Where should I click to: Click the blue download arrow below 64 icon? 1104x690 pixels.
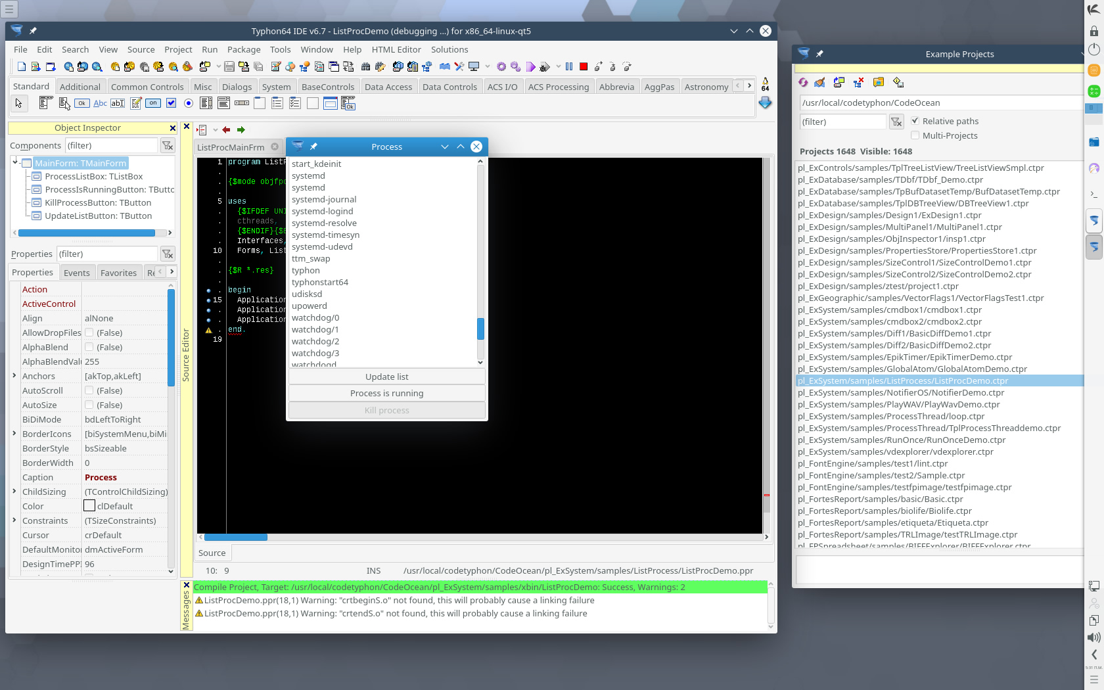[765, 103]
